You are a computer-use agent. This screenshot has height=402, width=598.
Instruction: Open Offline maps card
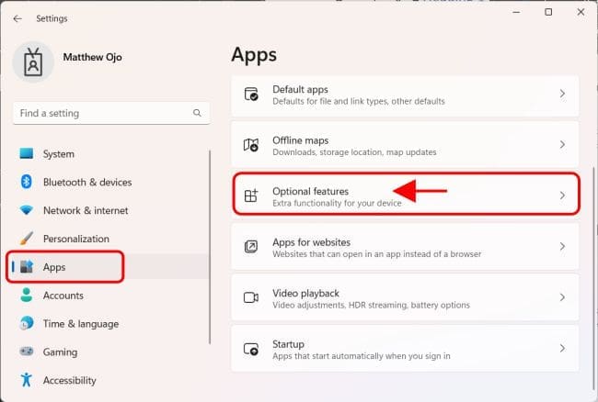tap(405, 144)
